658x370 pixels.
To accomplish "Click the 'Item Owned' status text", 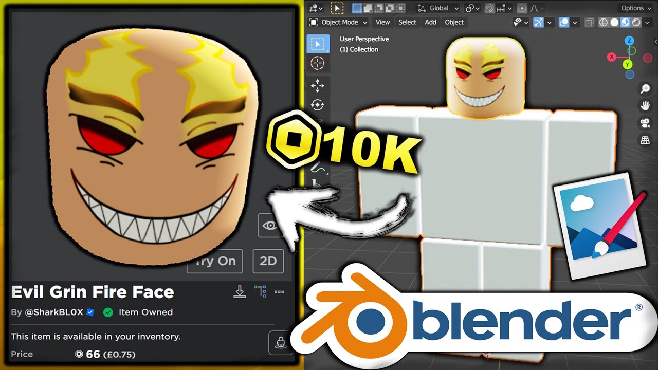I will (145, 312).
